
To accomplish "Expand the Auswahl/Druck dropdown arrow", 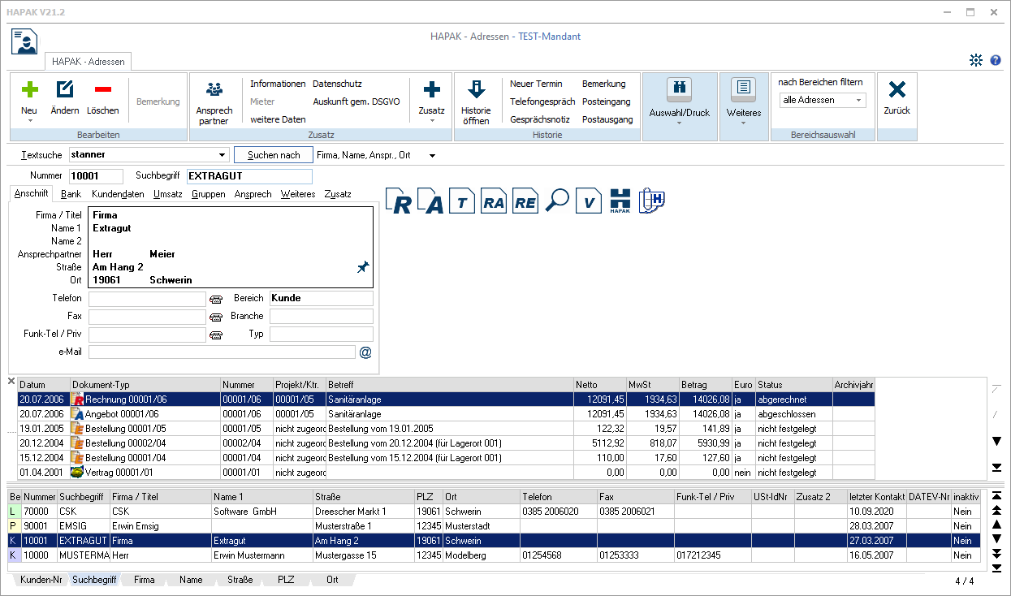I will pyautogui.click(x=679, y=123).
